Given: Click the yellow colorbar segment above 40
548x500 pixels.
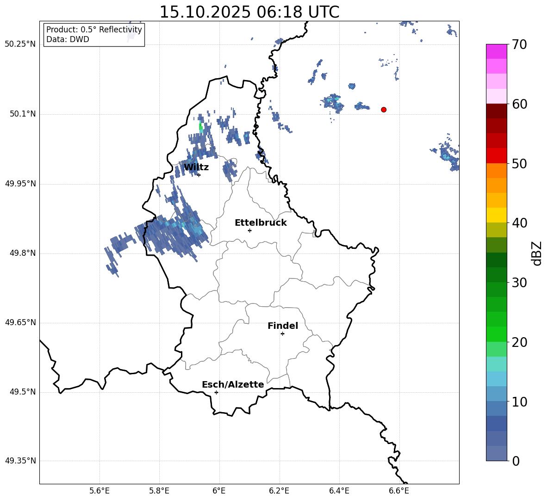Looking at the screenshot, I should click(497, 215).
